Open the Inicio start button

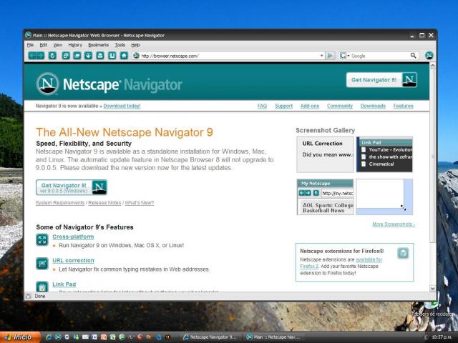(x=19, y=337)
